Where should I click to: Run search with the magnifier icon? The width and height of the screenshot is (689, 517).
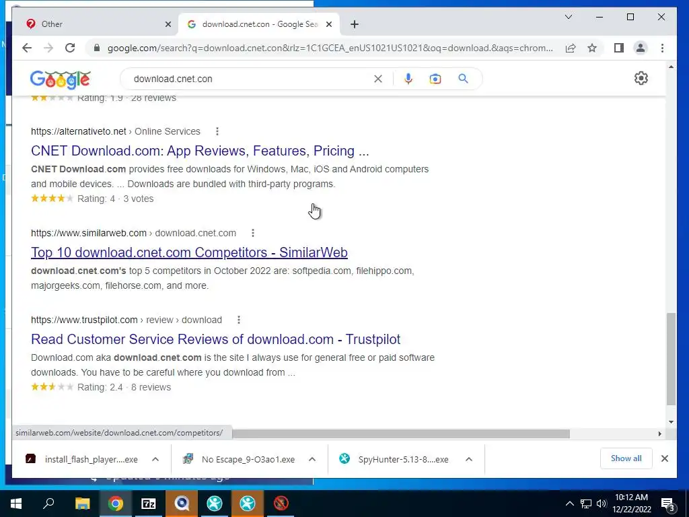coord(463,79)
